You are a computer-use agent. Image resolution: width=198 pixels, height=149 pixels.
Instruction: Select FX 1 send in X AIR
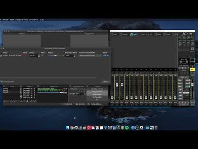pyautogui.click(x=180, y=90)
